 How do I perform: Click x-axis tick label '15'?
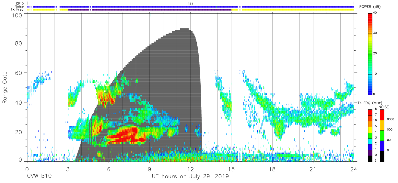pyautogui.click(x=231, y=169)
